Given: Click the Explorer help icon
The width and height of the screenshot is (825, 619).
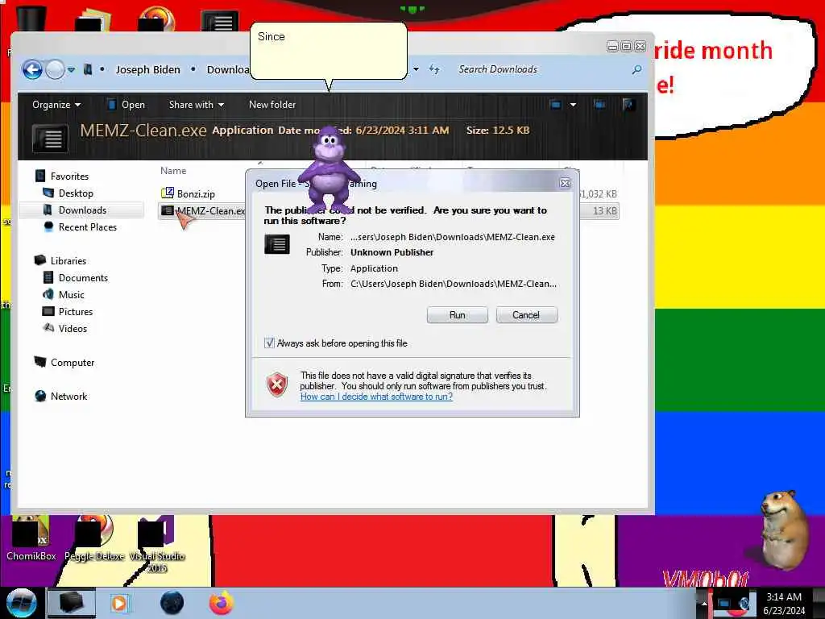Looking at the screenshot, I should pos(628,105).
